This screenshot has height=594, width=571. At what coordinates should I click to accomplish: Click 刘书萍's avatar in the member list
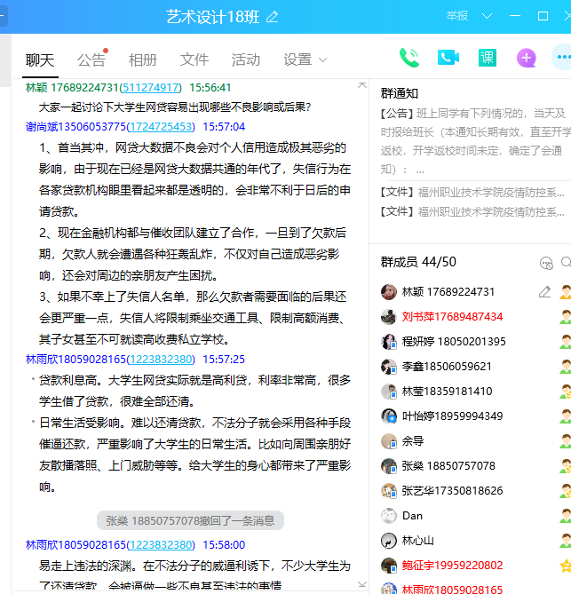click(388, 317)
